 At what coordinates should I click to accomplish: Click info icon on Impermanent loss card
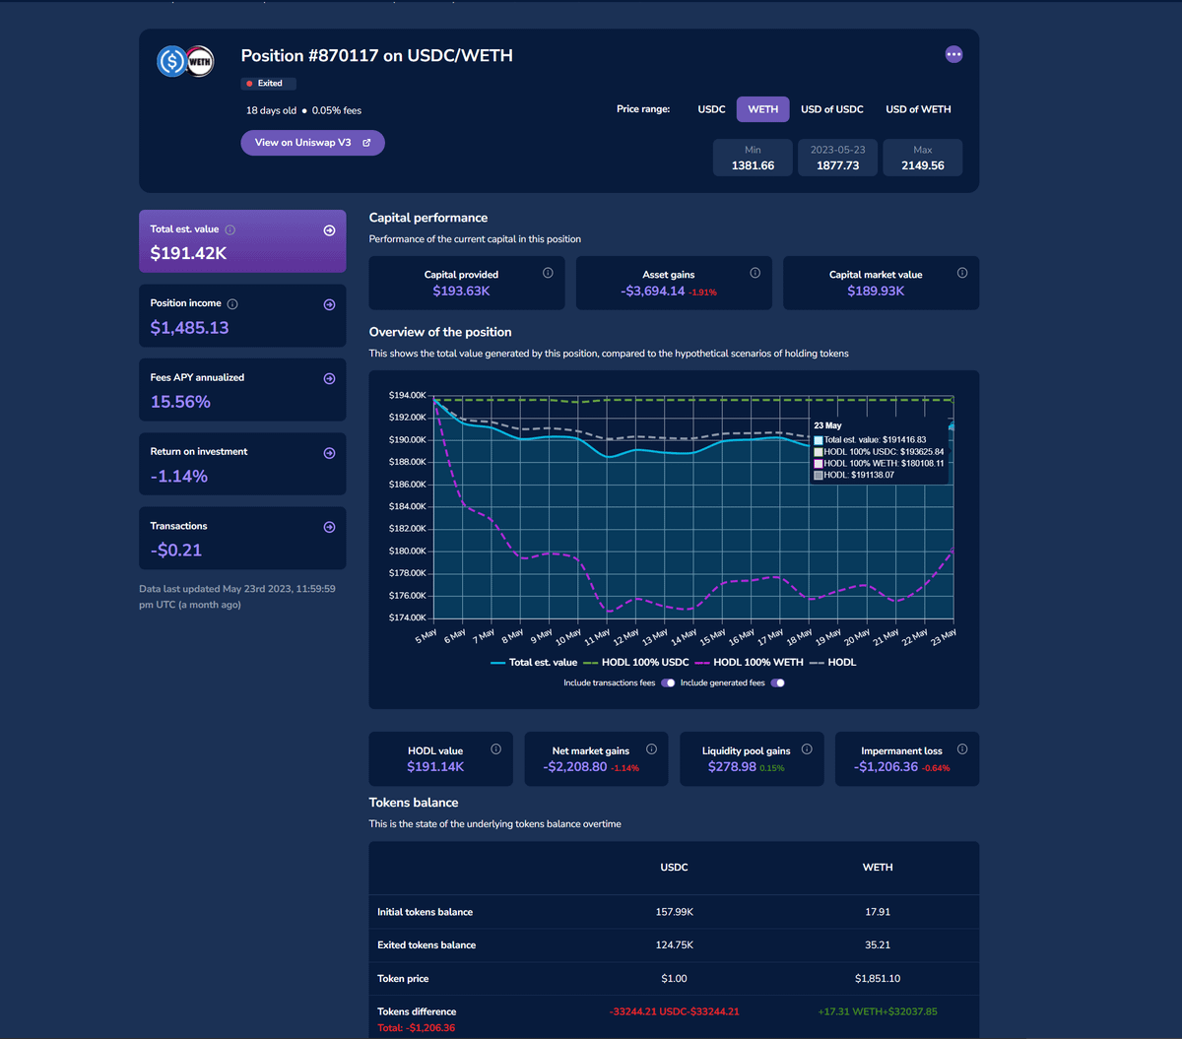[x=962, y=749]
